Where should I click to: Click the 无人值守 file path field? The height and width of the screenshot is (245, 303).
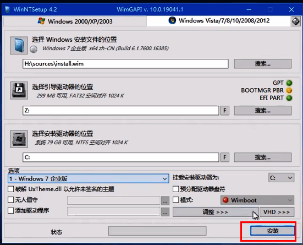[114, 200]
